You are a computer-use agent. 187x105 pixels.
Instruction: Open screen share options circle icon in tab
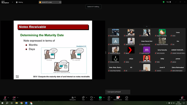tap(60, 2)
